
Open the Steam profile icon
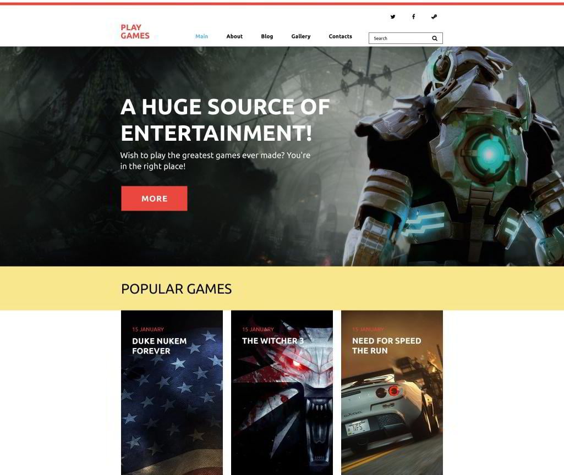click(434, 16)
